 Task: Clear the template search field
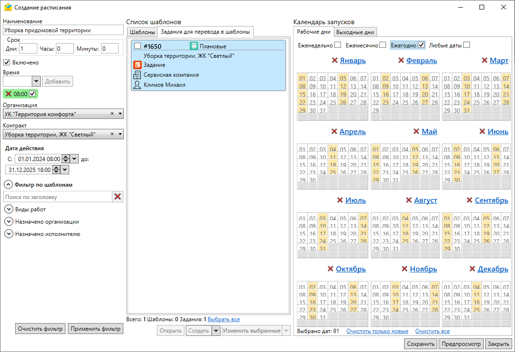(118, 197)
